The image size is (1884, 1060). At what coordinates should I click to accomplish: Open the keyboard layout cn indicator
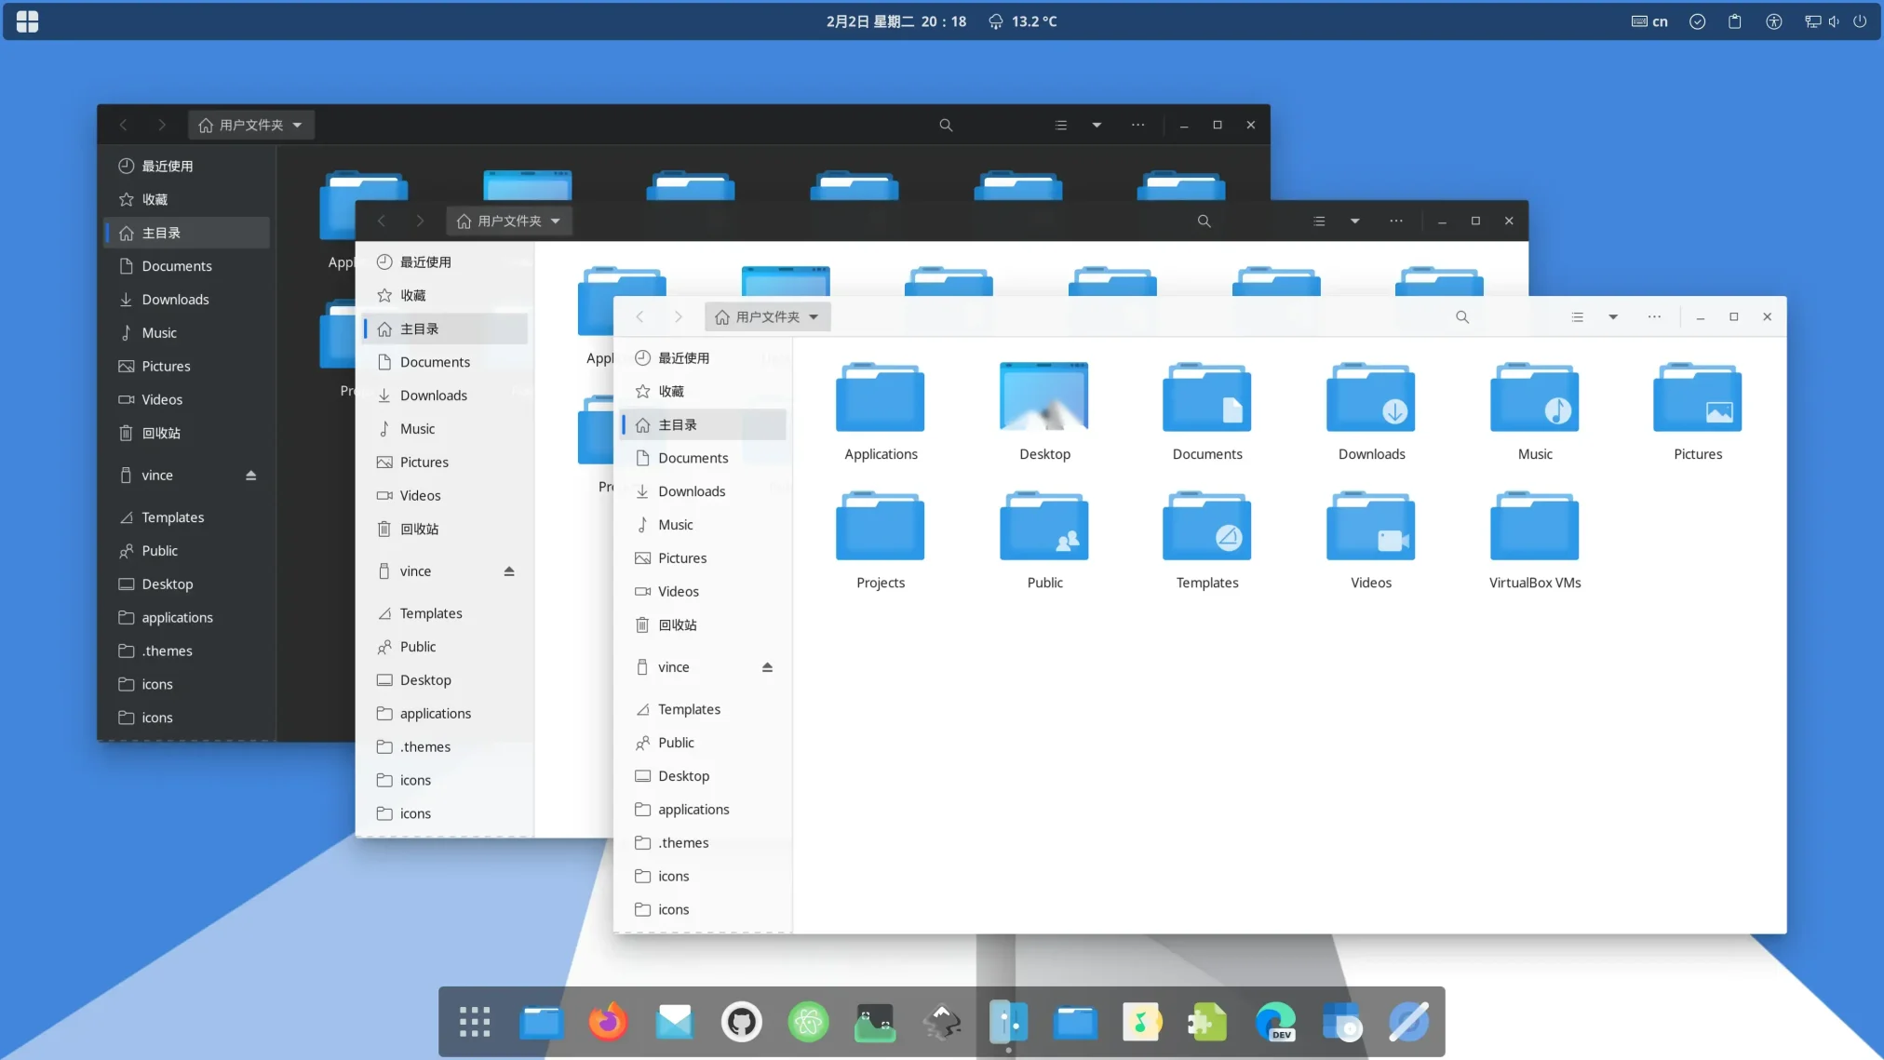pos(1648,20)
